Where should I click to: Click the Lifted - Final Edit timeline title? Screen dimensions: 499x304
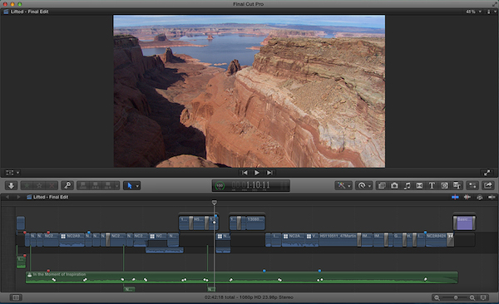click(51, 197)
